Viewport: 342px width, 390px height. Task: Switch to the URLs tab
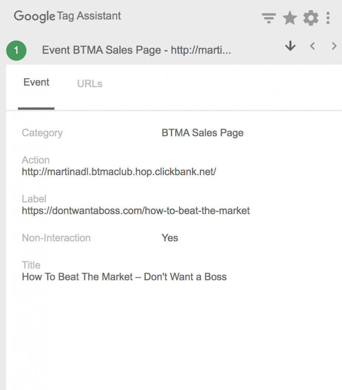90,84
